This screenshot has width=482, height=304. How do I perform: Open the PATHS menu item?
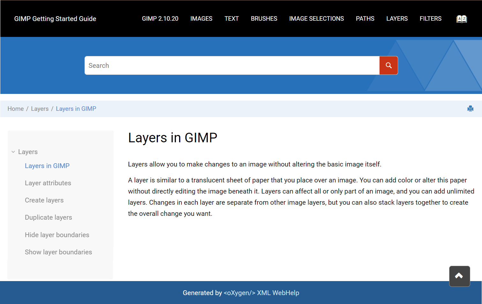click(365, 18)
